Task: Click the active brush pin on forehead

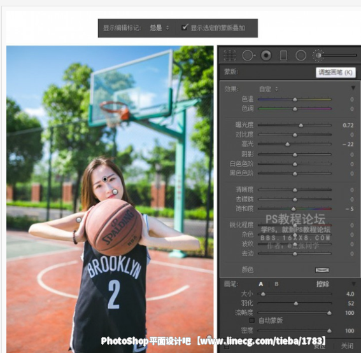Action: [x=105, y=179]
